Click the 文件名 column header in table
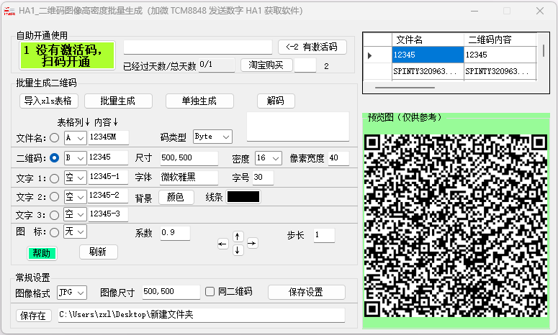The image size is (558, 335). (x=428, y=40)
